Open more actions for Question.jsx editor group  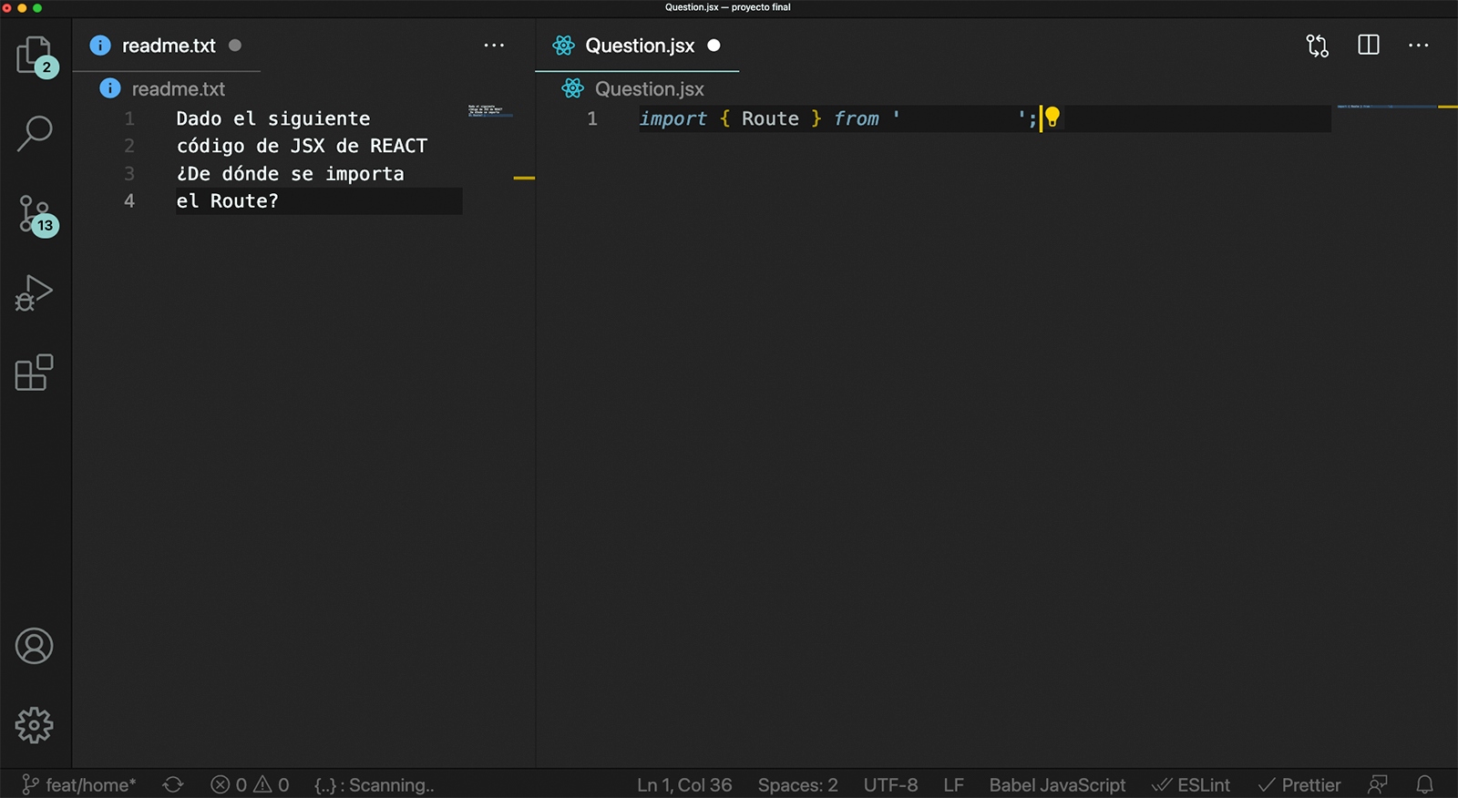(x=1418, y=46)
